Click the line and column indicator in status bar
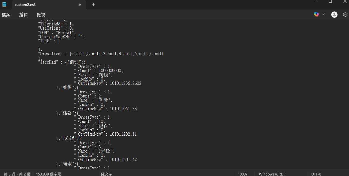 click(x=17, y=174)
